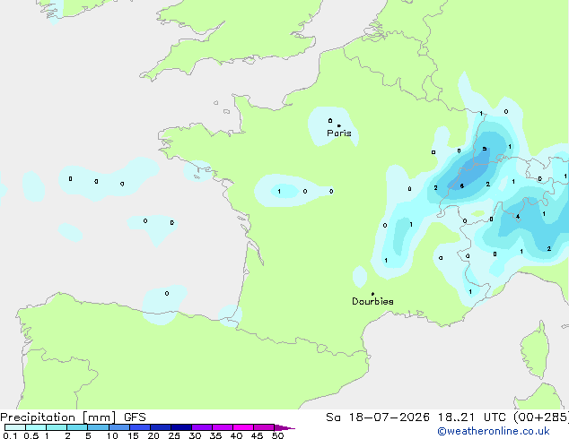This screenshot has width=569, height=439.
Task: Click the "6" precipitation value on the map
Action: coord(461,186)
